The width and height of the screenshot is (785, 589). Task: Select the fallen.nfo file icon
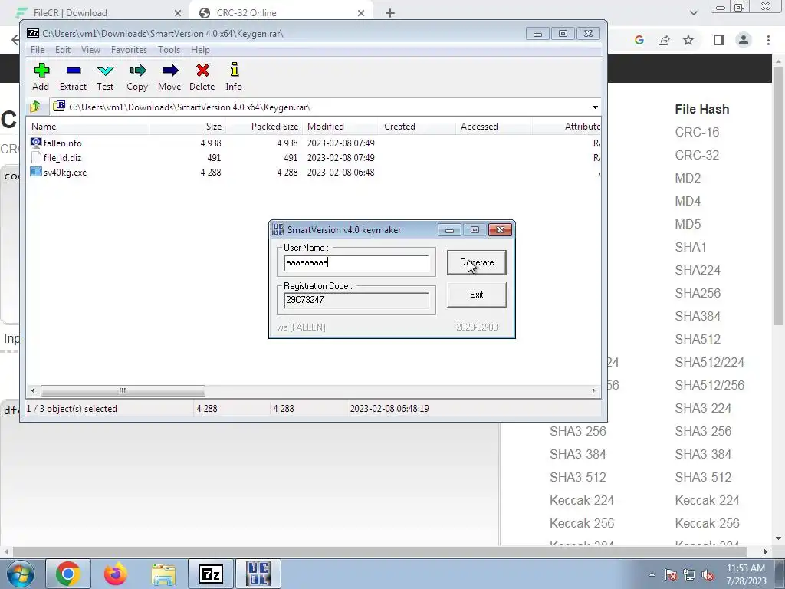point(35,143)
